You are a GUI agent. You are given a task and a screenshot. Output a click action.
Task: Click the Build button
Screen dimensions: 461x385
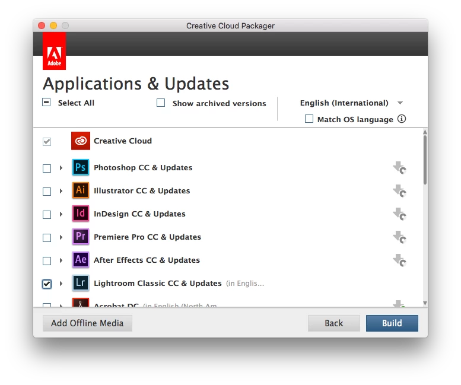[392, 323]
